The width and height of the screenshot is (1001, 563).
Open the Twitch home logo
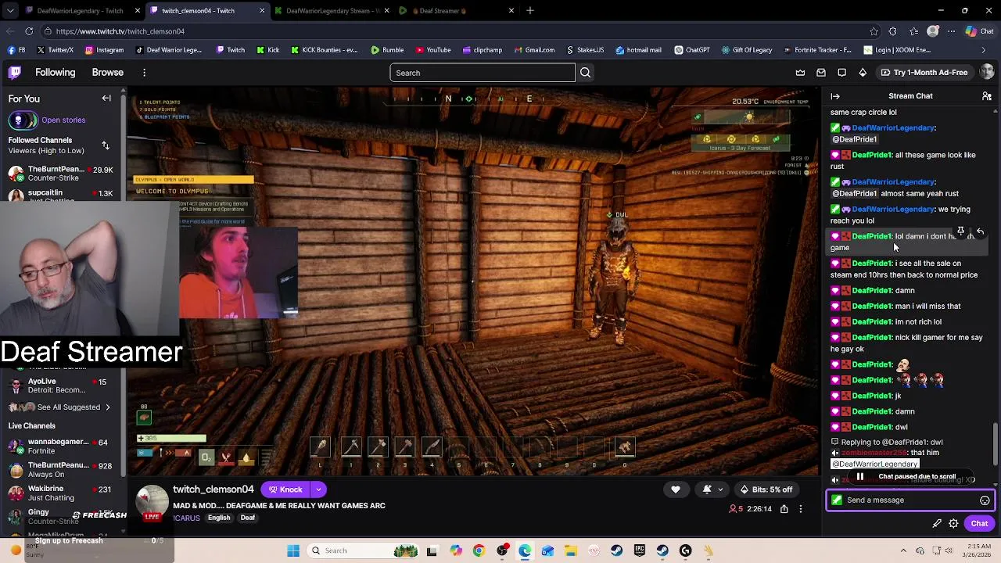point(15,73)
